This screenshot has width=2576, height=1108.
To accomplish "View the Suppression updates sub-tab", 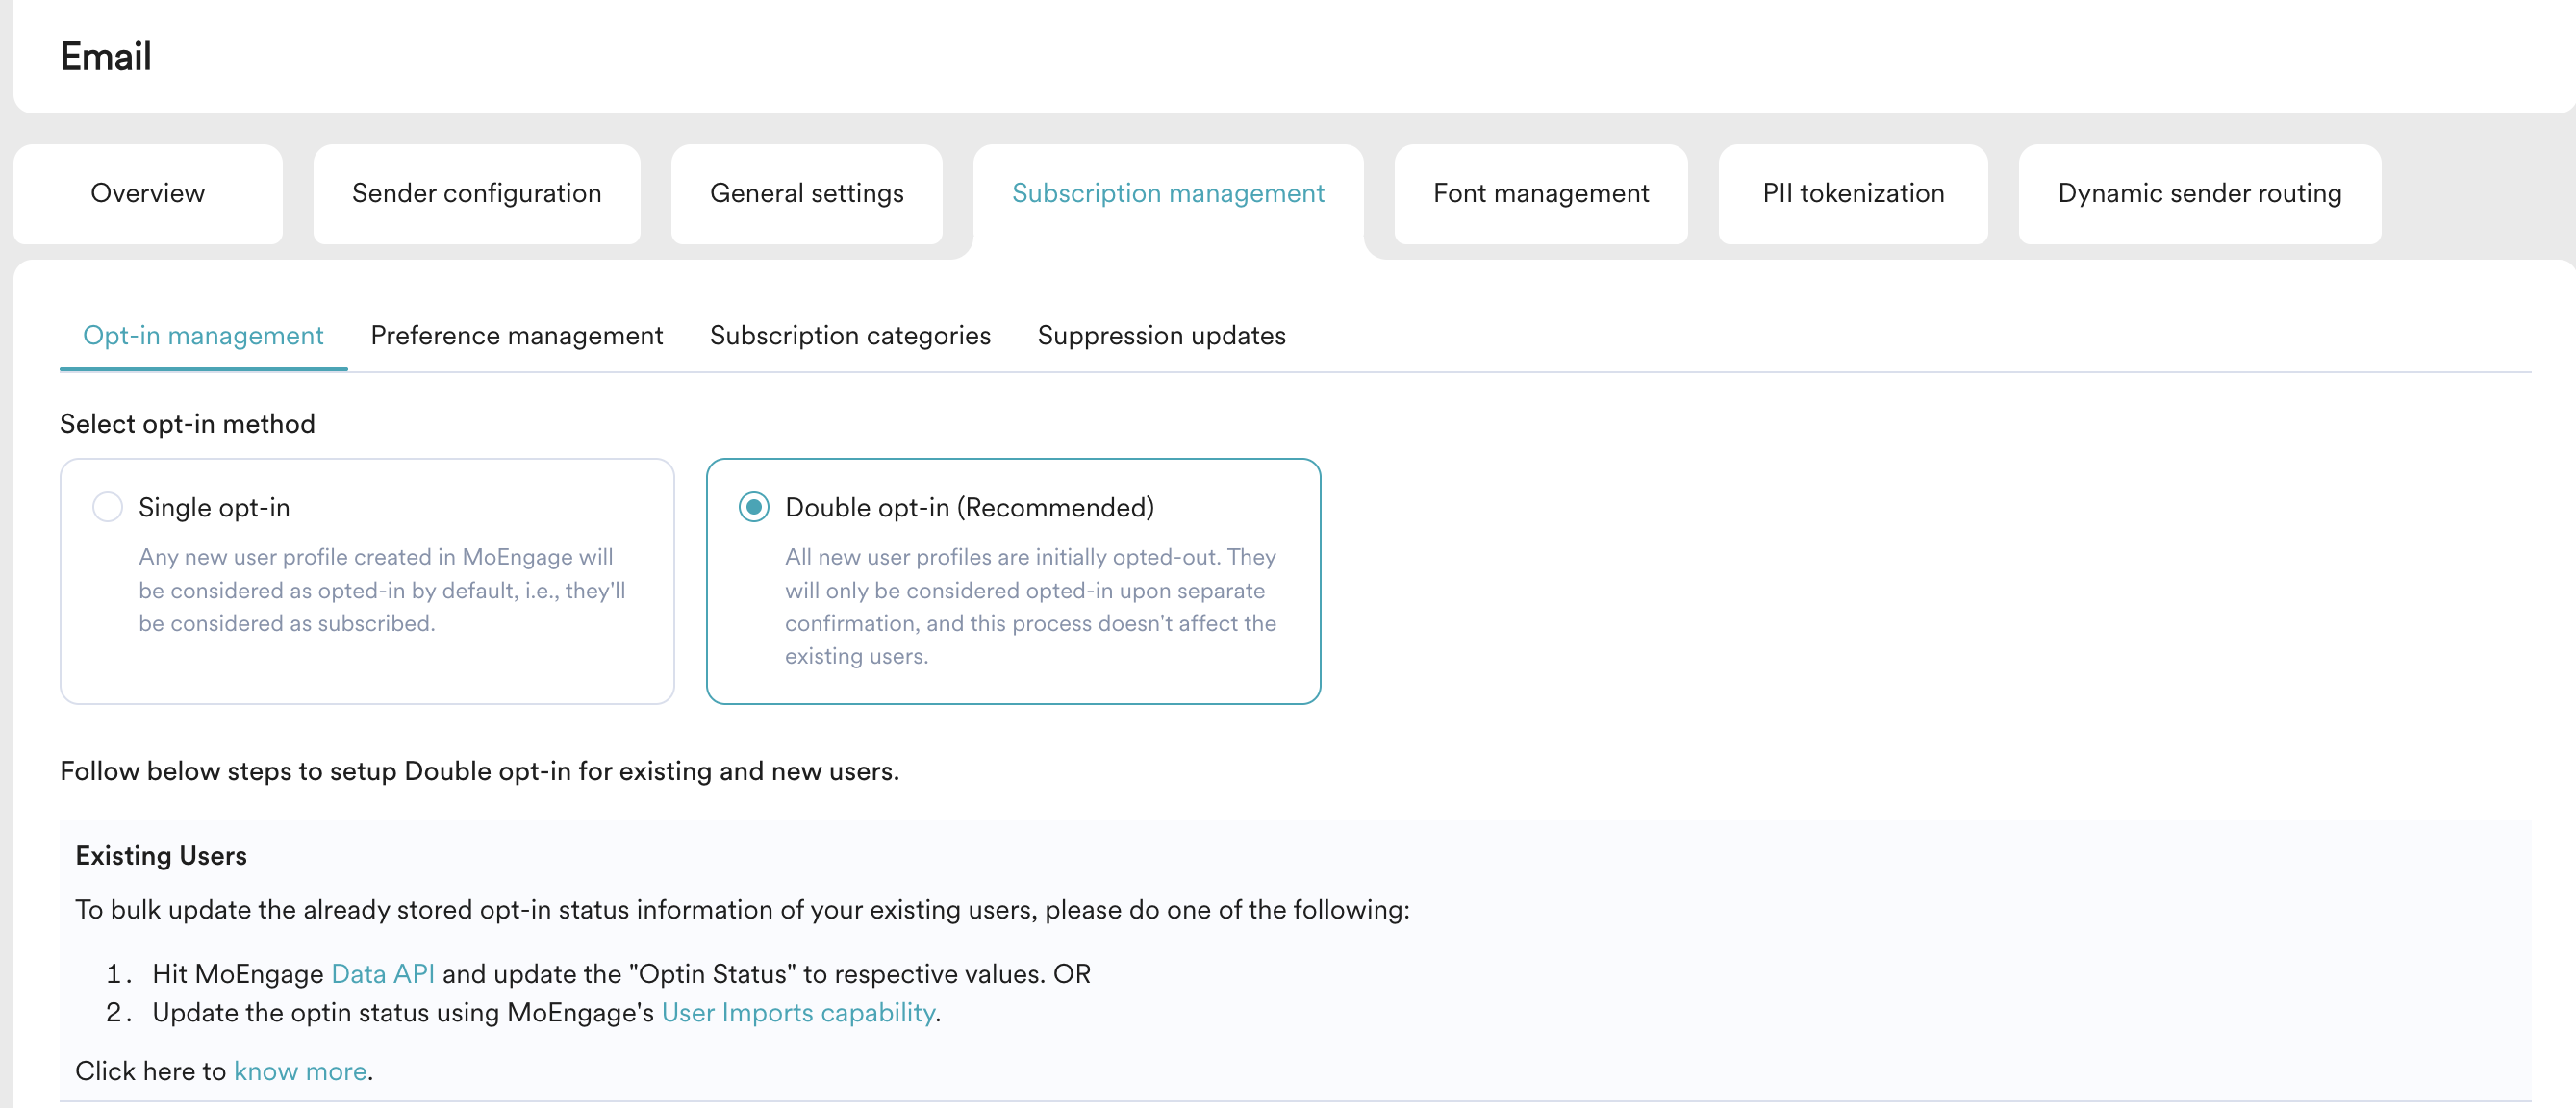I will point(1161,335).
